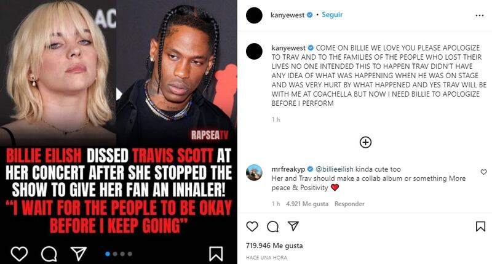Tap the comment bubble icon on the image
This screenshot has width=492, height=264.
click(x=49, y=254)
